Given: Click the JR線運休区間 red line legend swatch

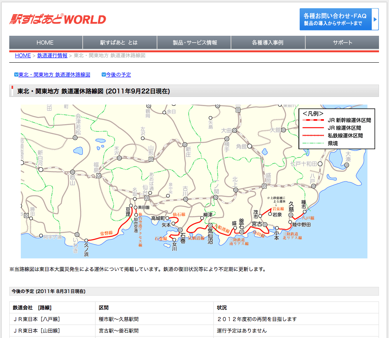Looking at the screenshot, I should [313, 128].
